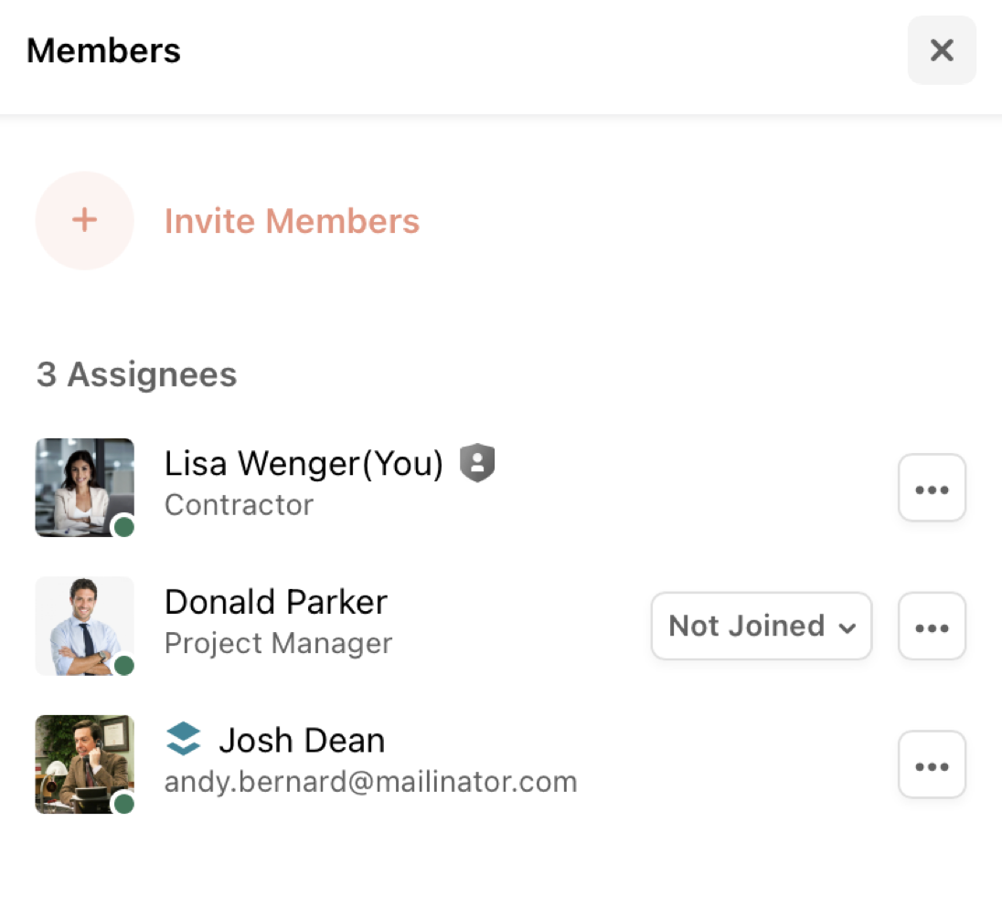The width and height of the screenshot is (1002, 906).
Task: Open more options for Josh Dean
Action: pyautogui.click(x=932, y=764)
